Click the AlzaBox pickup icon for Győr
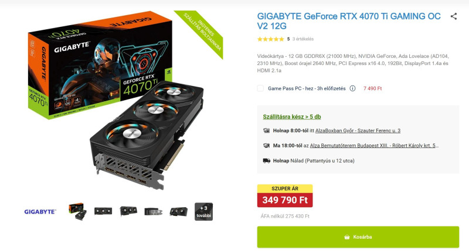Viewport: 469px width, 251px height. tap(267, 130)
